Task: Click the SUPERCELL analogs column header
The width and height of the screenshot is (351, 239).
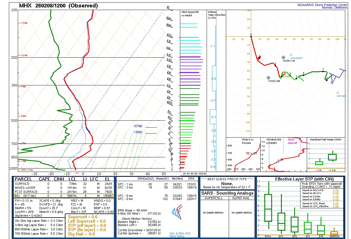Action: pos(214,198)
